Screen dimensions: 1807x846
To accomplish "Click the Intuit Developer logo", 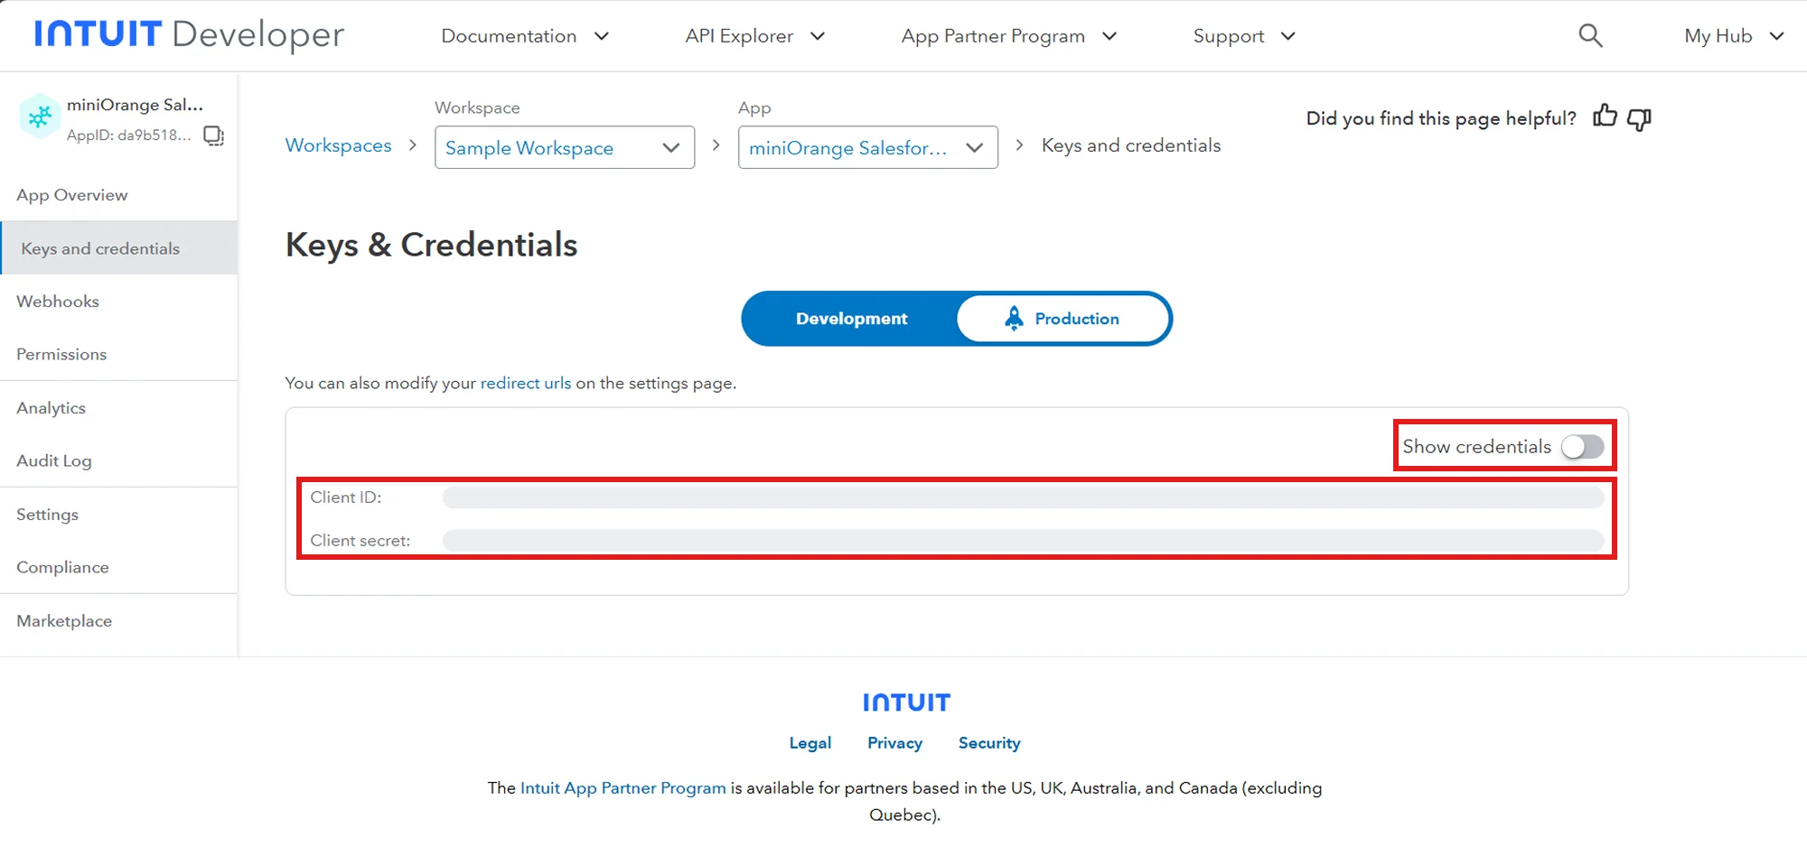I will 185,35.
